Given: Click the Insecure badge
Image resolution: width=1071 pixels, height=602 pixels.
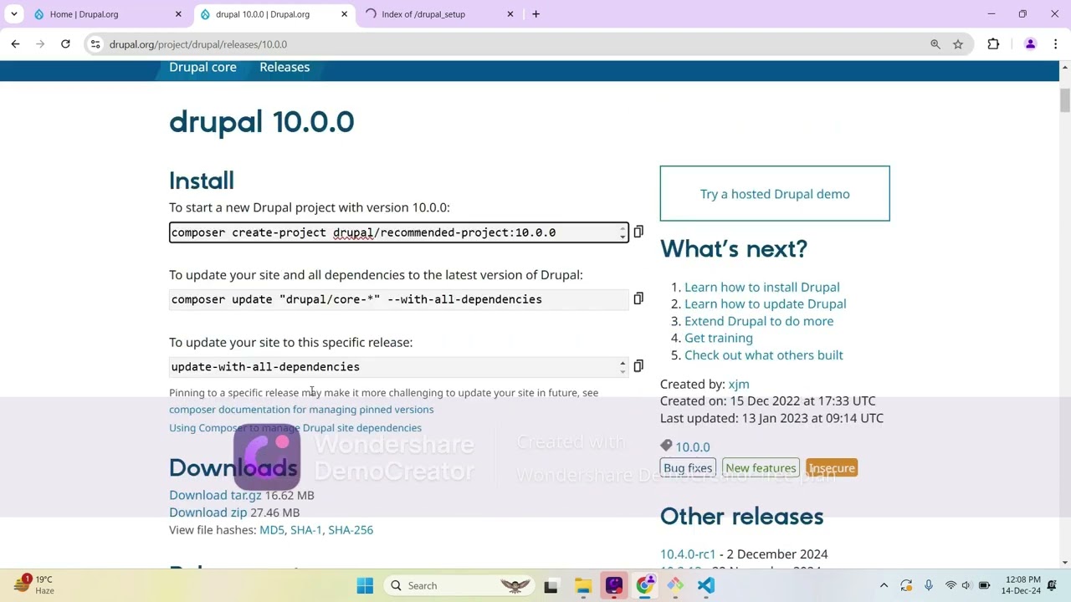Looking at the screenshot, I should click(832, 468).
